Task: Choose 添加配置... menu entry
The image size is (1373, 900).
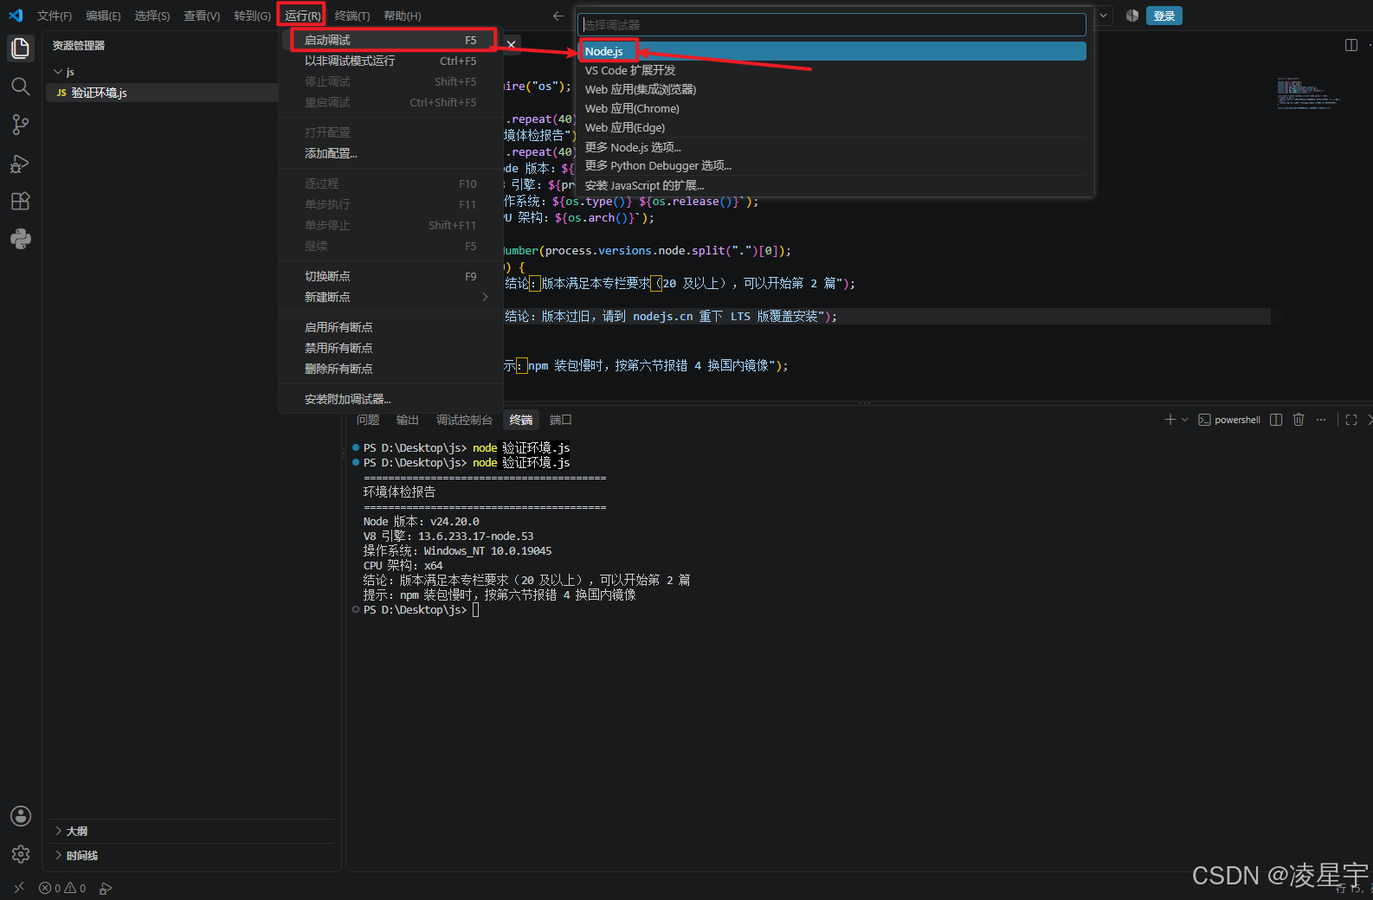Action: (x=390, y=153)
